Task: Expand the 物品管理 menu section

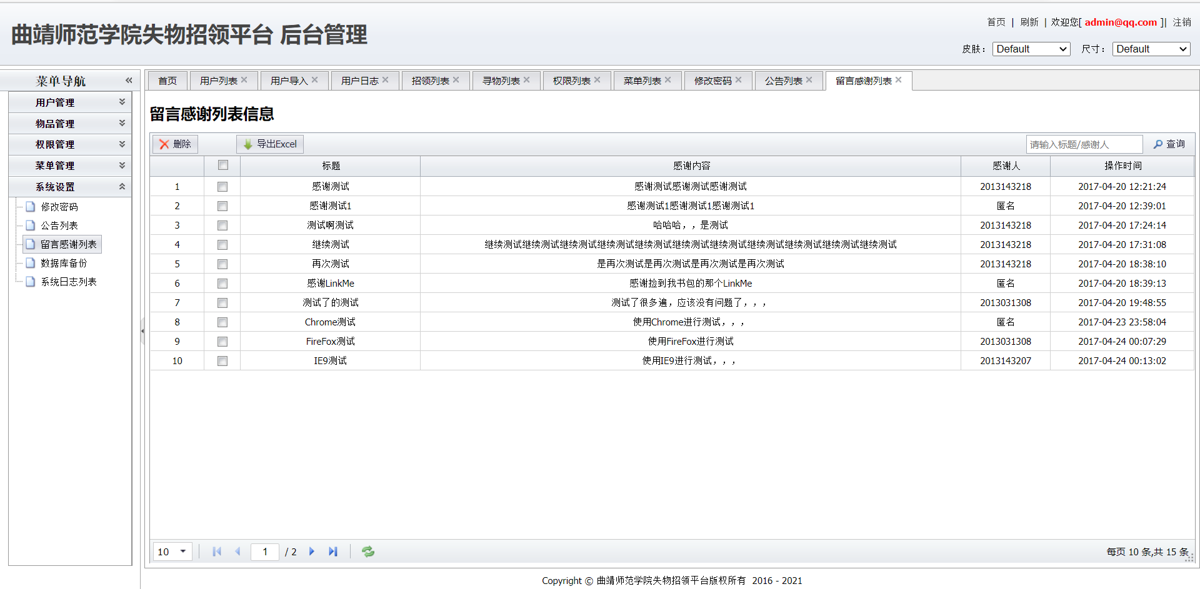Action: point(70,124)
